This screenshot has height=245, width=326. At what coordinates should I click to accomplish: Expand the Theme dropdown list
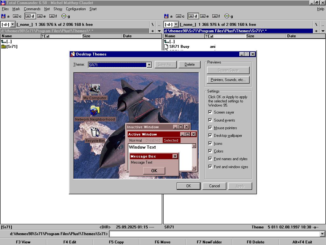click(x=149, y=65)
